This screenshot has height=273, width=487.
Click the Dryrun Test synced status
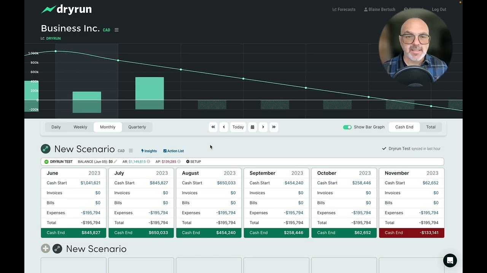click(x=411, y=149)
